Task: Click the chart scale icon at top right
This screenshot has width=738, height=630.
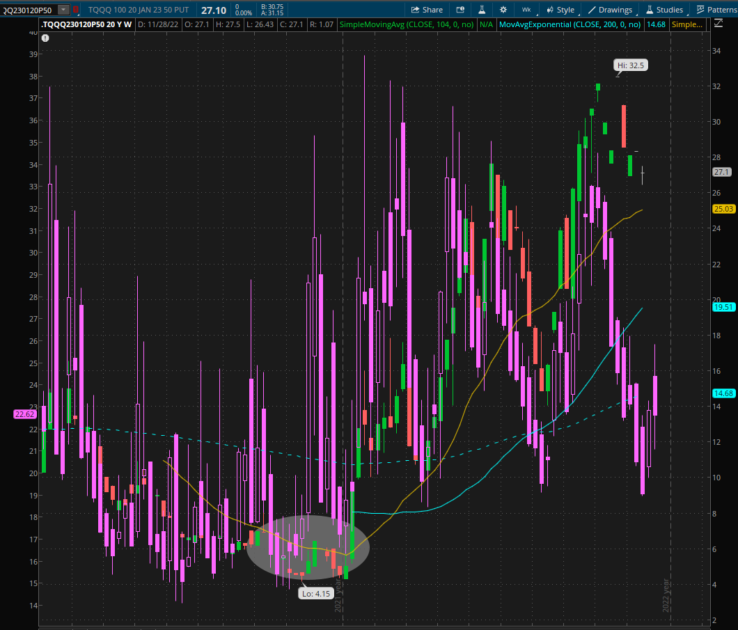Action: point(719,23)
